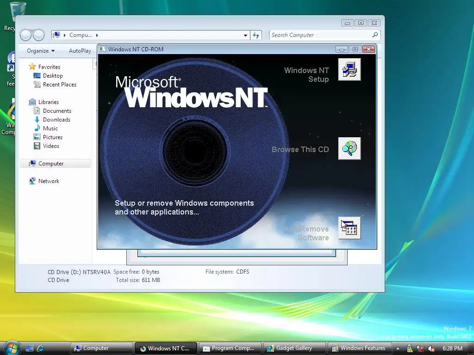This screenshot has width=474, height=355.
Task: Click CD Drive (D:) NTSRV40A details text
Action: click(x=79, y=272)
